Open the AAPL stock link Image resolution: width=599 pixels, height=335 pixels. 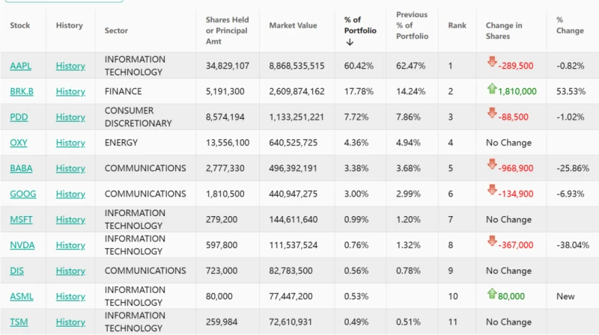20,67
